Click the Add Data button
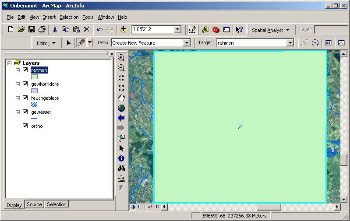350x221 pixels. click(123, 30)
